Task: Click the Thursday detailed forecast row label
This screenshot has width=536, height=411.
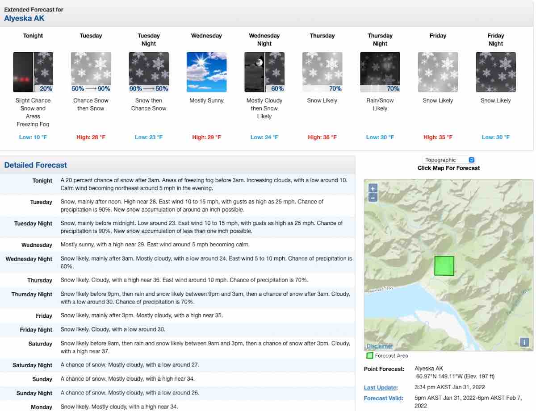Action: coord(40,280)
